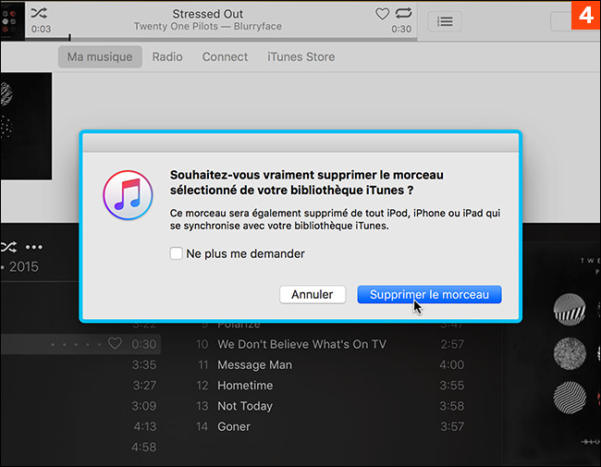
Task: Open the Radio tab
Action: (x=167, y=56)
